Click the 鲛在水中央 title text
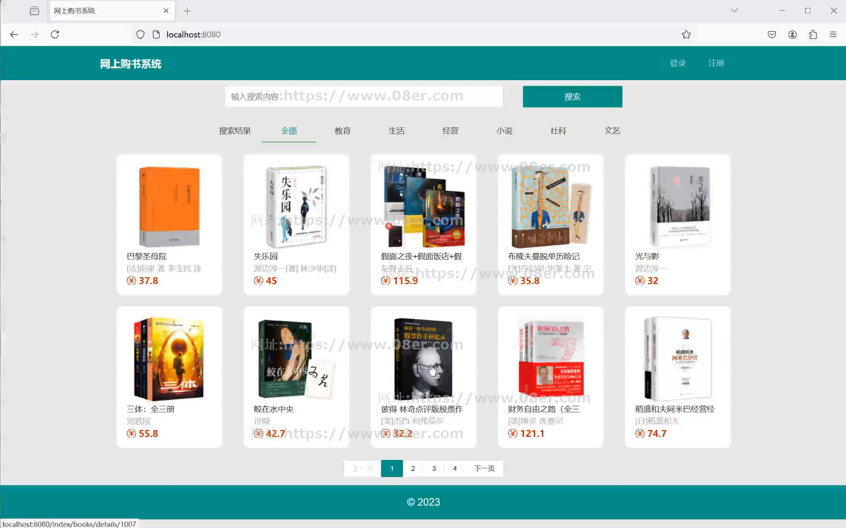This screenshot has width=846, height=528. (274, 409)
